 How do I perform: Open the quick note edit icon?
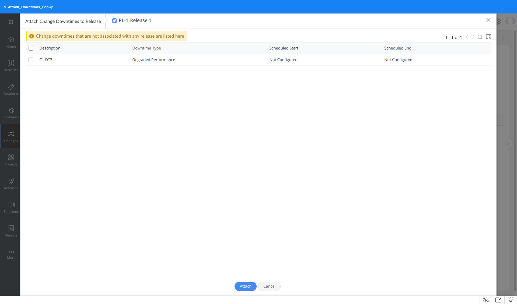pyautogui.click(x=498, y=300)
